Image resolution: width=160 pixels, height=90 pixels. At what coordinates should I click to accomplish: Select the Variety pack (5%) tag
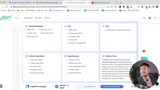tap(32, 36)
